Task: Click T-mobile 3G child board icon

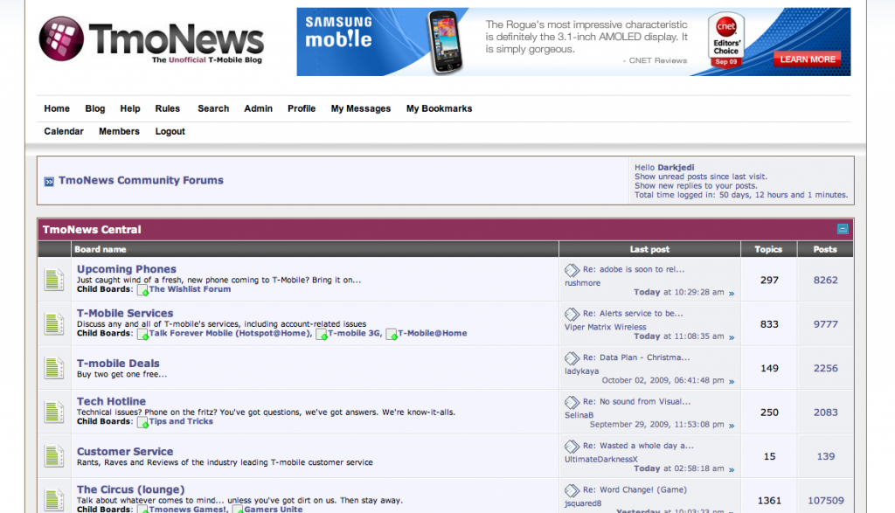Action: (x=322, y=335)
